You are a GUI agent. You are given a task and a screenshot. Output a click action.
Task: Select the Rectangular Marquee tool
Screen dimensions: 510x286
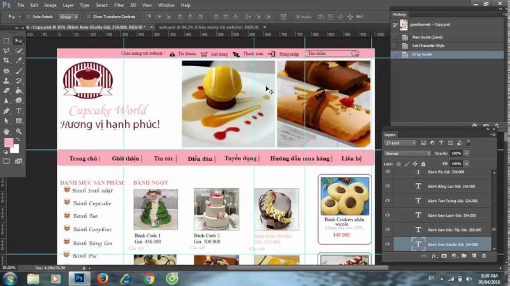click(x=6, y=41)
